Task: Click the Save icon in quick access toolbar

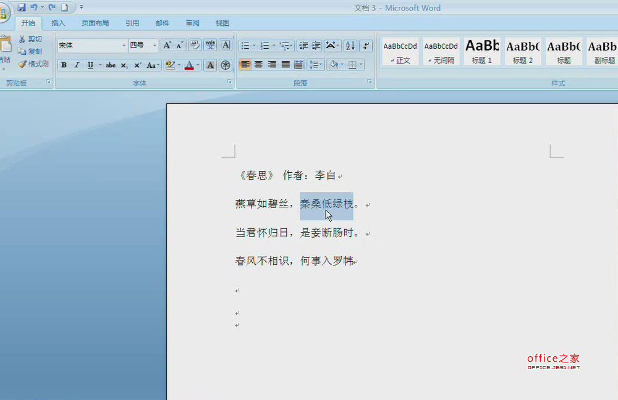Action: point(22,7)
